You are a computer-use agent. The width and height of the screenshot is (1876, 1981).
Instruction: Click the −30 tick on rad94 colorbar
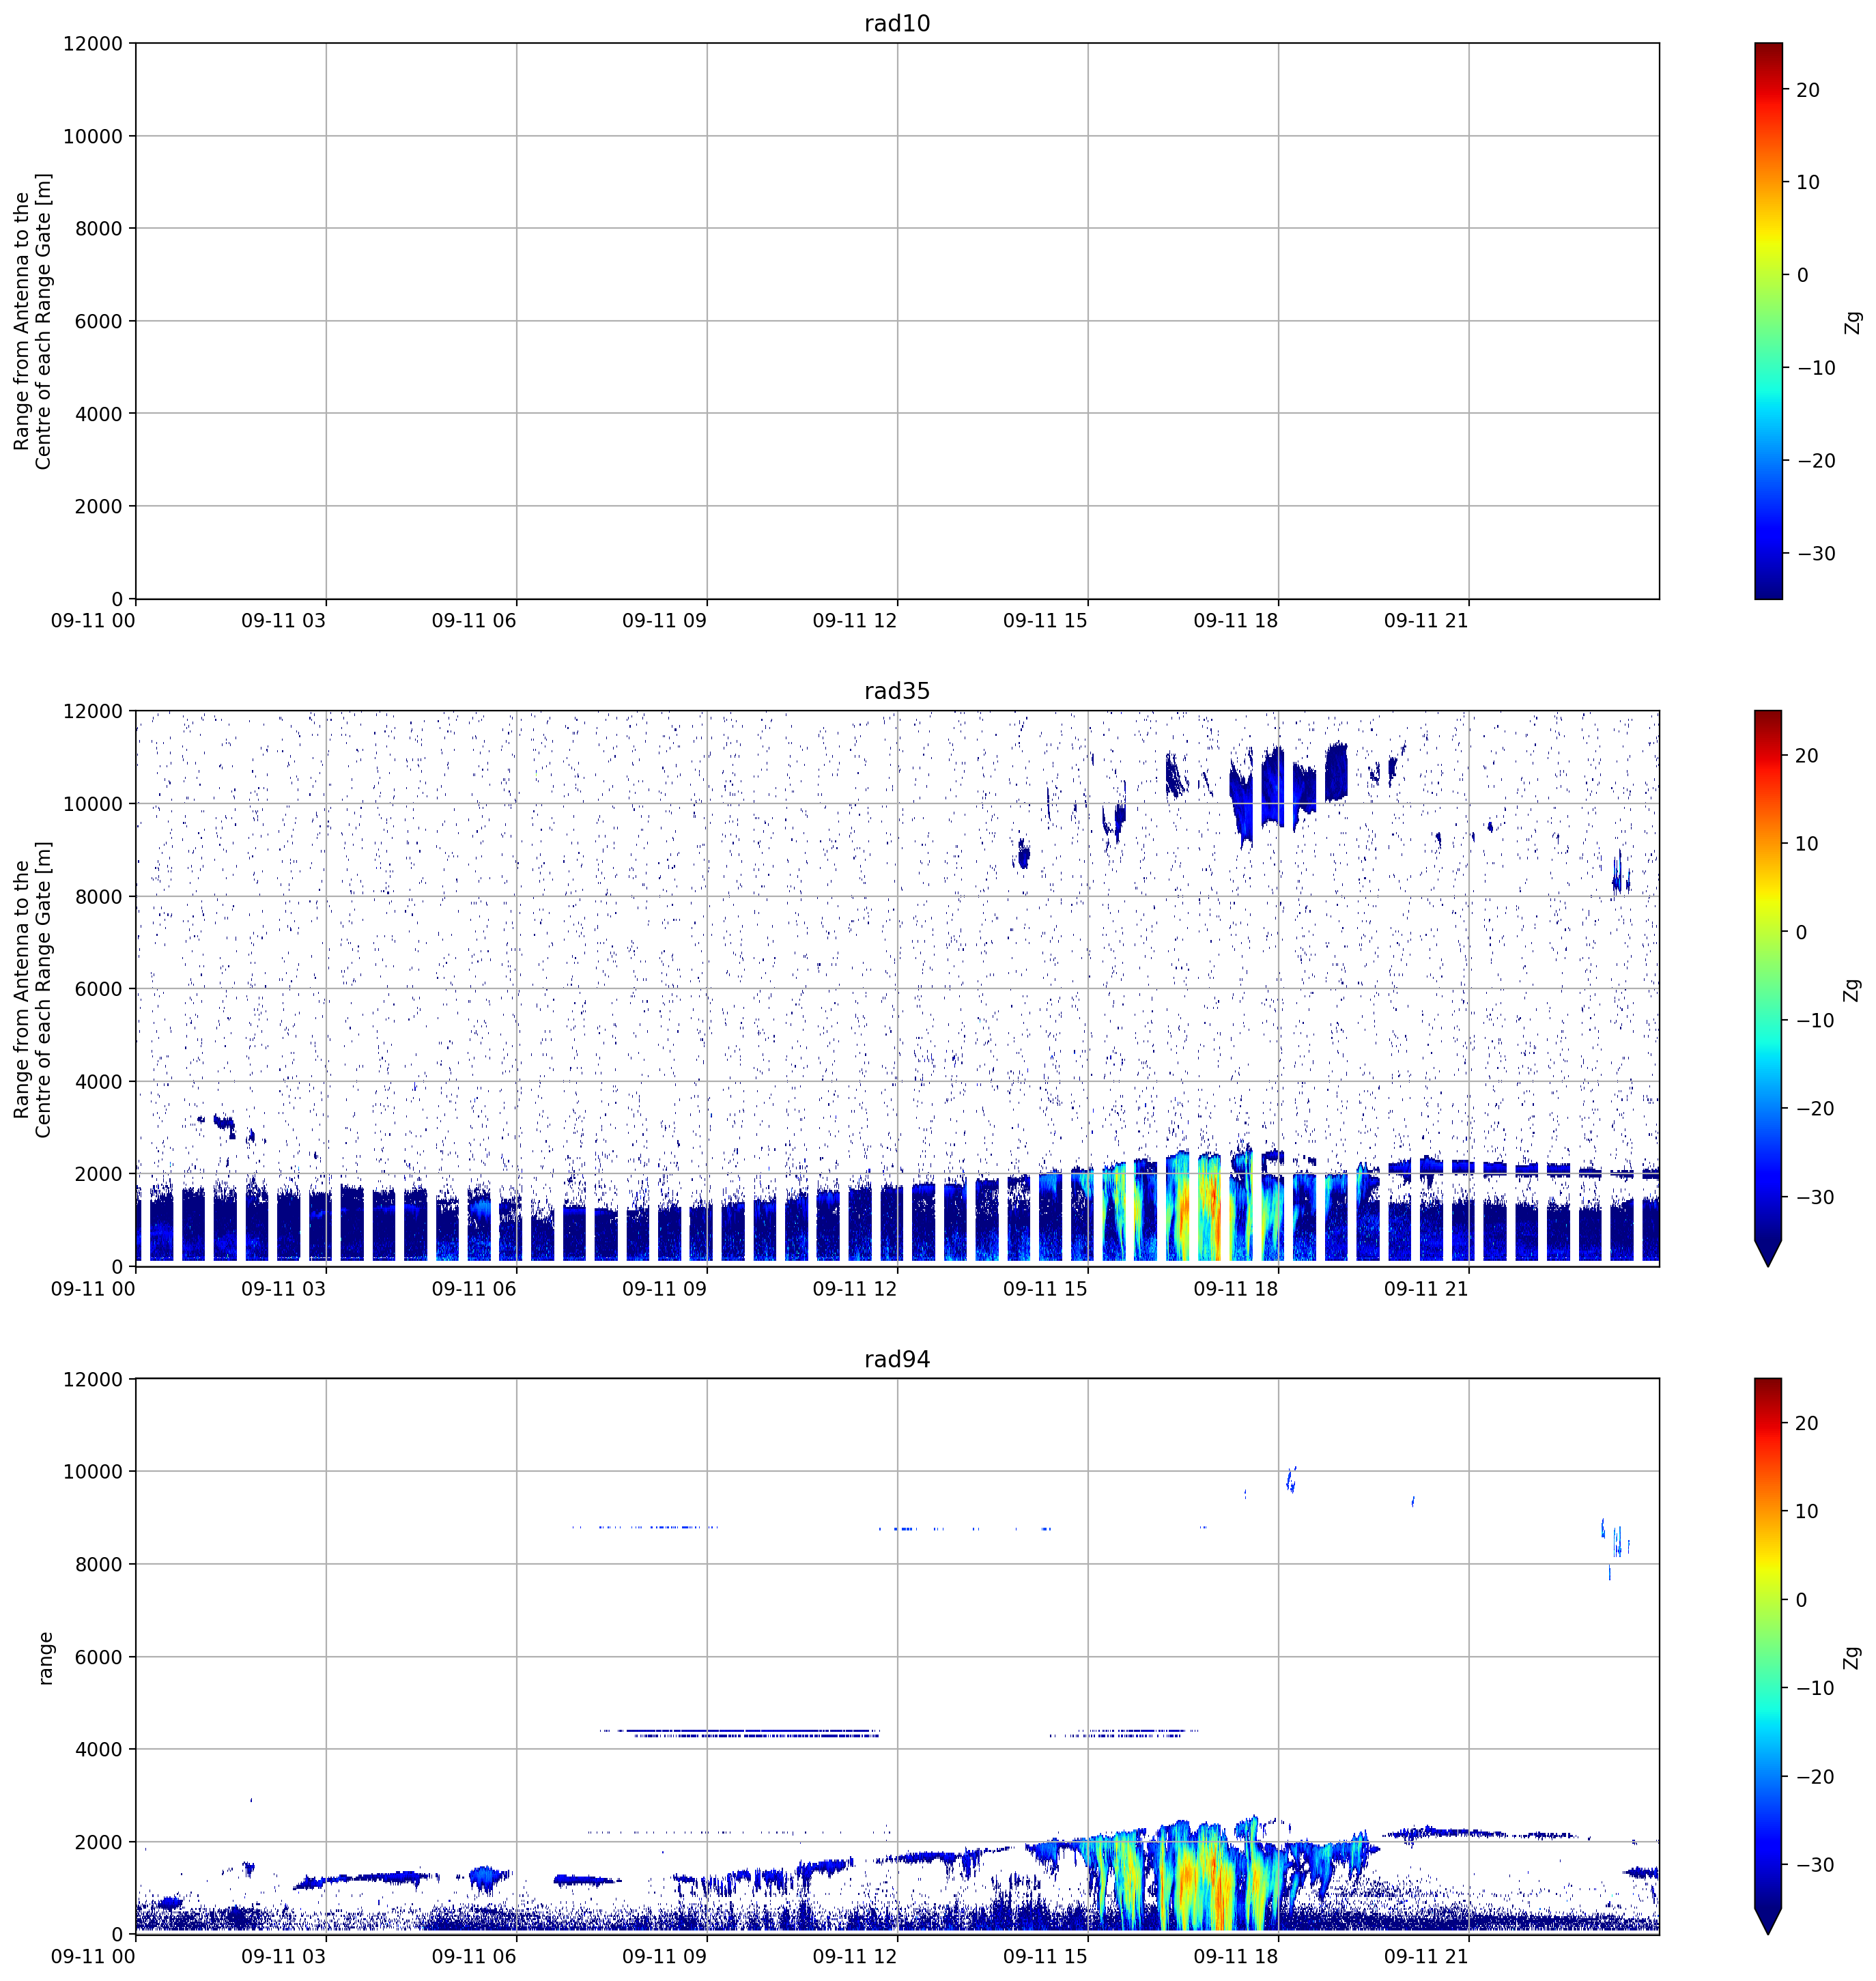click(1815, 1865)
